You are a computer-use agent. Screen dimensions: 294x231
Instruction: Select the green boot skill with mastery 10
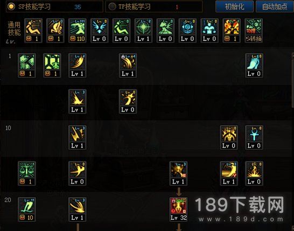click(27, 209)
